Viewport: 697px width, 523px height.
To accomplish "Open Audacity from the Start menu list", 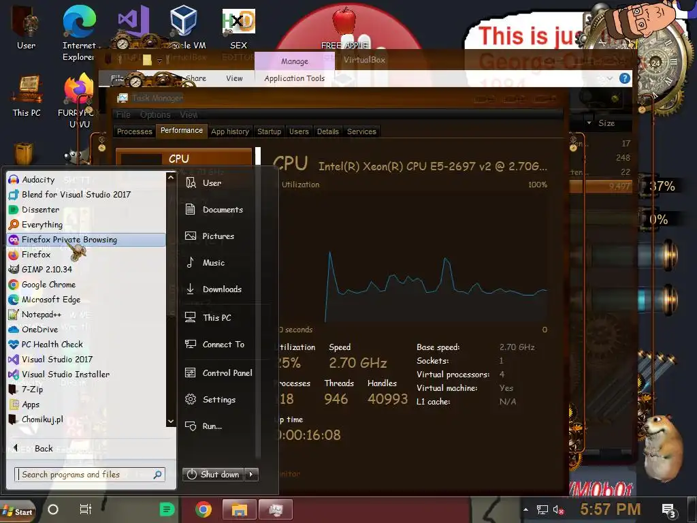I will [86, 180].
